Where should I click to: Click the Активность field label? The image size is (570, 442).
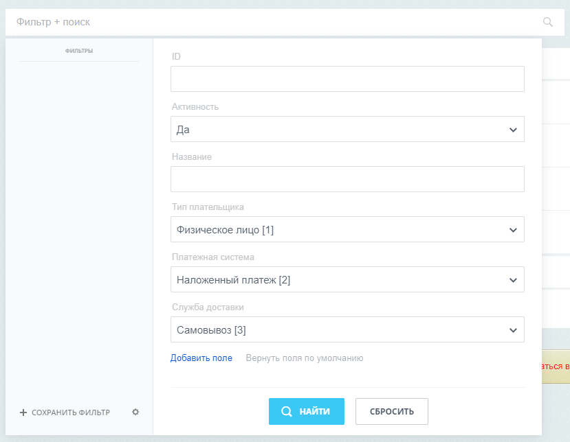(195, 106)
